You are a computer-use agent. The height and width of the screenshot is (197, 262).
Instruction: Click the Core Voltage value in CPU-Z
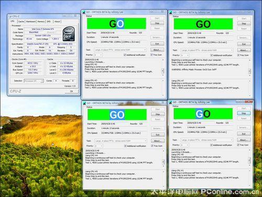55,39
